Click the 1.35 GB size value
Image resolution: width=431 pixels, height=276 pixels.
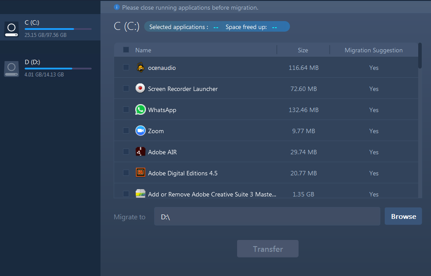pyautogui.click(x=303, y=194)
